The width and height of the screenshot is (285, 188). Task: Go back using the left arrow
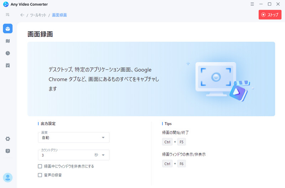pos(22,15)
